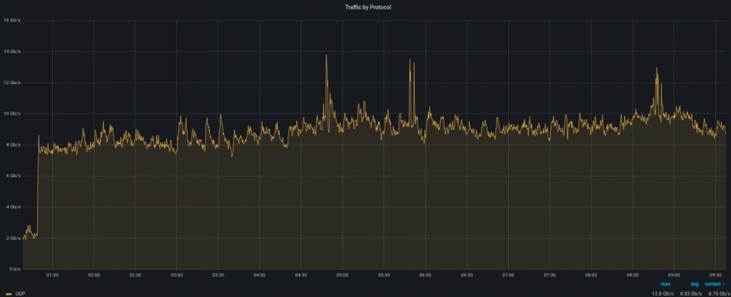The image size is (731, 297).
Task: Click the 13.8 Gb/s max value
Action: [661, 293]
